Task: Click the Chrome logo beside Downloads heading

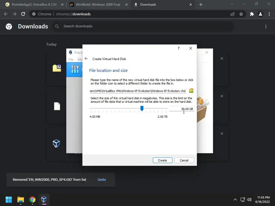Action: pyautogui.click(x=9, y=27)
